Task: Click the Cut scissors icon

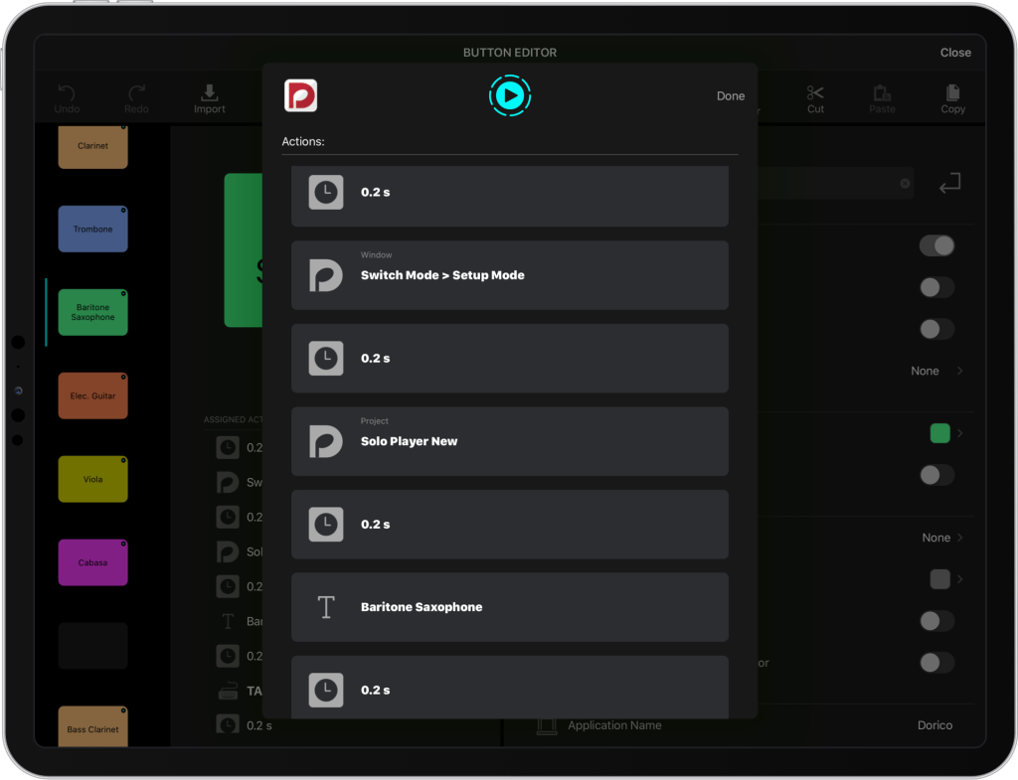Action: click(x=815, y=93)
